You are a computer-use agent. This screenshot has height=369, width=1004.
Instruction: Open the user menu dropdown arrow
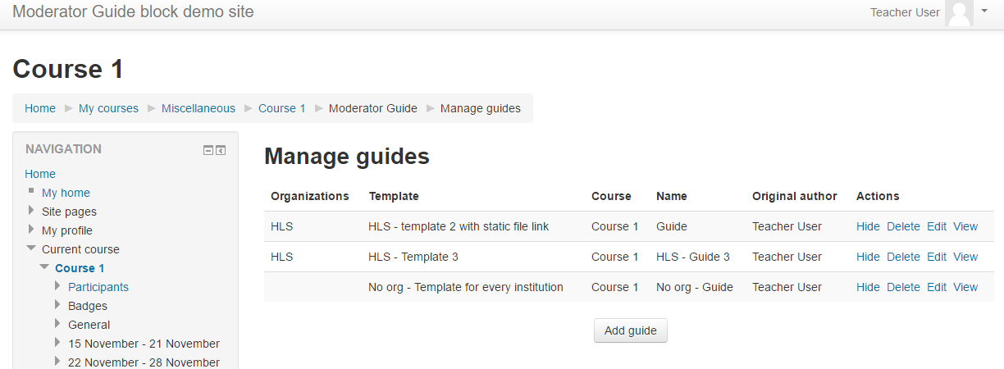(x=984, y=11)
